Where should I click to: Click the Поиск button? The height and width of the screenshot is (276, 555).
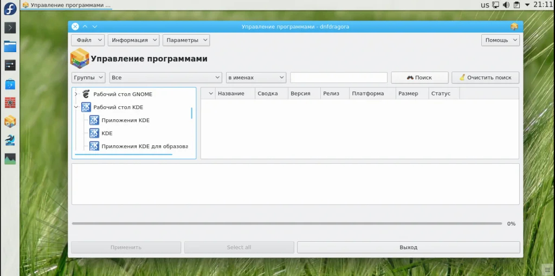click(x=420, y=78)
